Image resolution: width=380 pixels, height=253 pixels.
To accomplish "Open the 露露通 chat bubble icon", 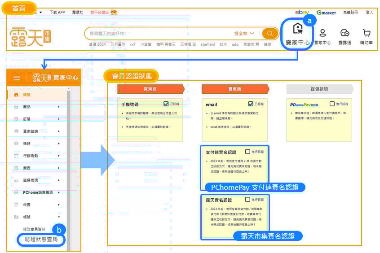I will pyautogui.click(x=345, y=33).
